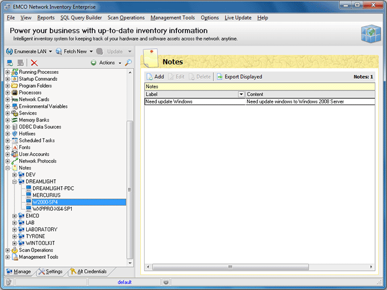Expand the Scan Operations tree node
Screen dimensions: 387x290
coord(8,250)
